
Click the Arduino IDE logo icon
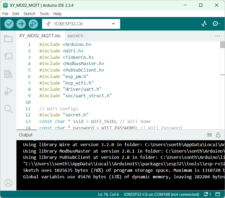click(5, 5)
